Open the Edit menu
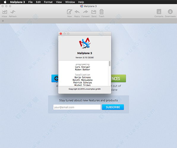 pyautogui.click(x=38, y=2)
